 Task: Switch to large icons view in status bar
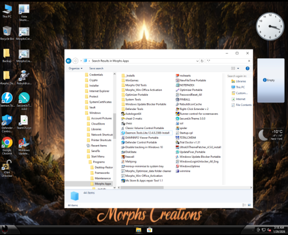(249, 205)
